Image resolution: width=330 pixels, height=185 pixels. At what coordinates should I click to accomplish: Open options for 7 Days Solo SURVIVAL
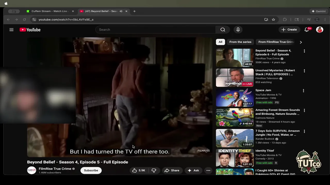(304, 131)
